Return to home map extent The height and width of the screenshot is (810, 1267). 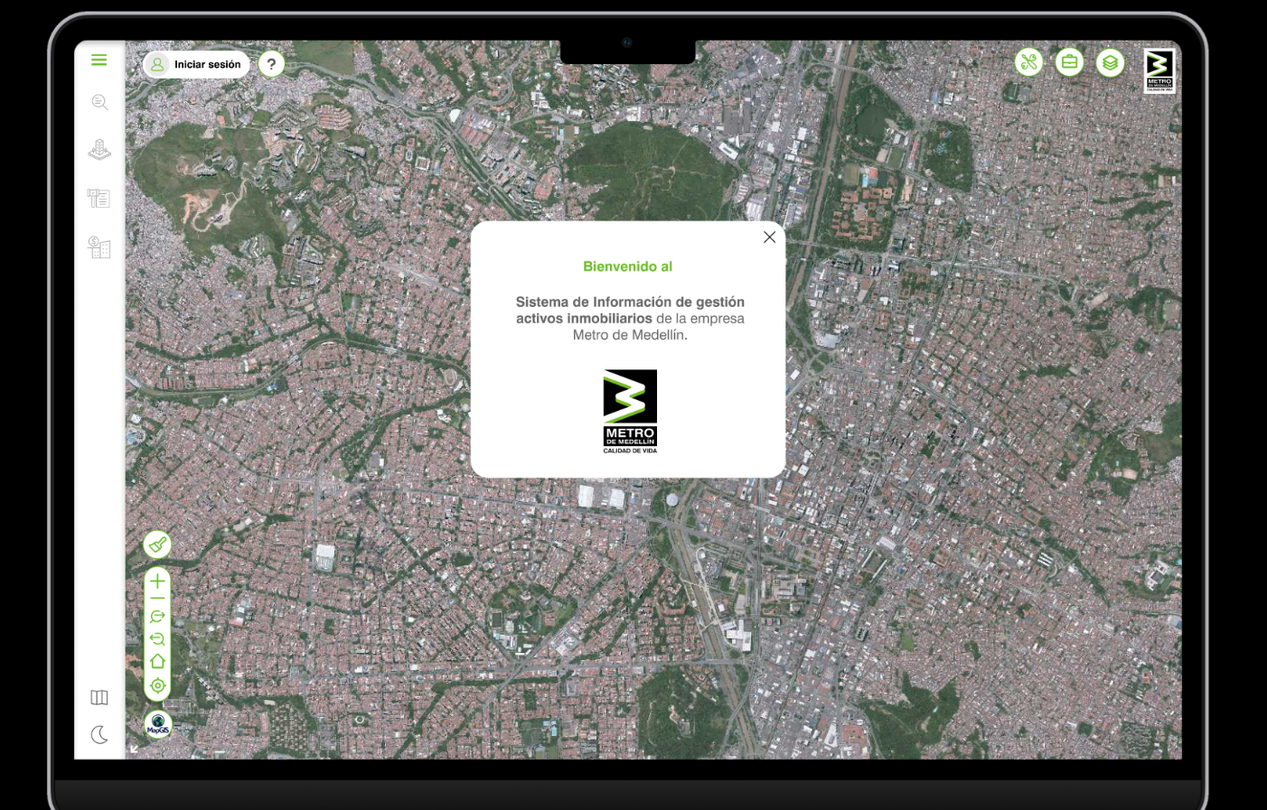157,661
